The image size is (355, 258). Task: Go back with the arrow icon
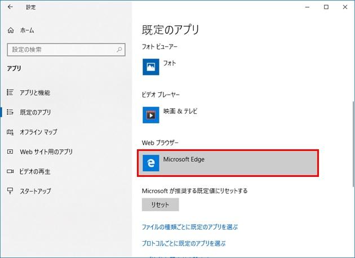click(x=10, y=7)
